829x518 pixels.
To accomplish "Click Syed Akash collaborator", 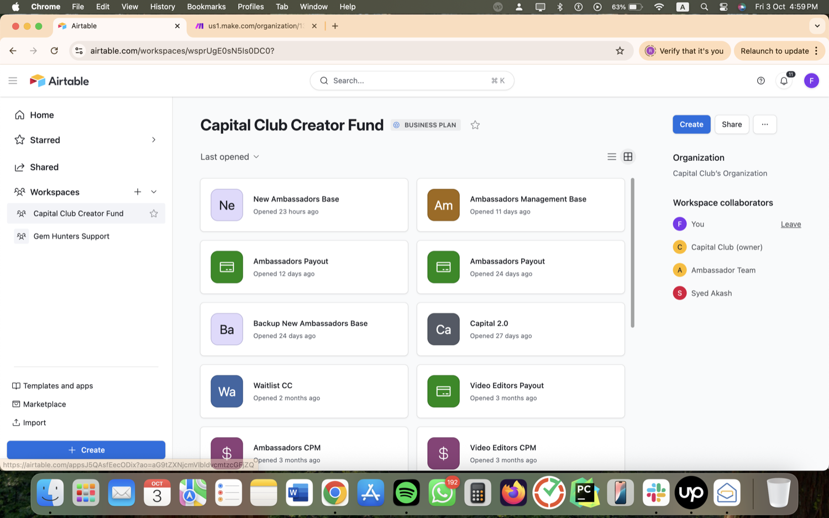I will click(x=702, y=294).
